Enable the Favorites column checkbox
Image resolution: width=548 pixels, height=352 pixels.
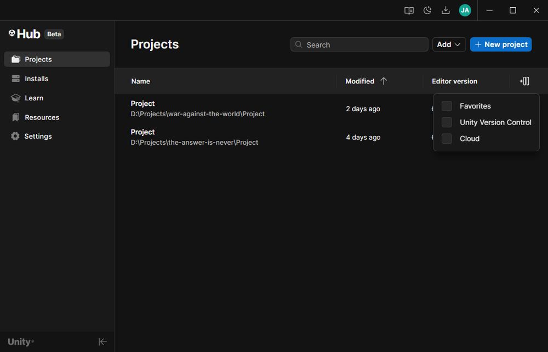tap(447, 106)
